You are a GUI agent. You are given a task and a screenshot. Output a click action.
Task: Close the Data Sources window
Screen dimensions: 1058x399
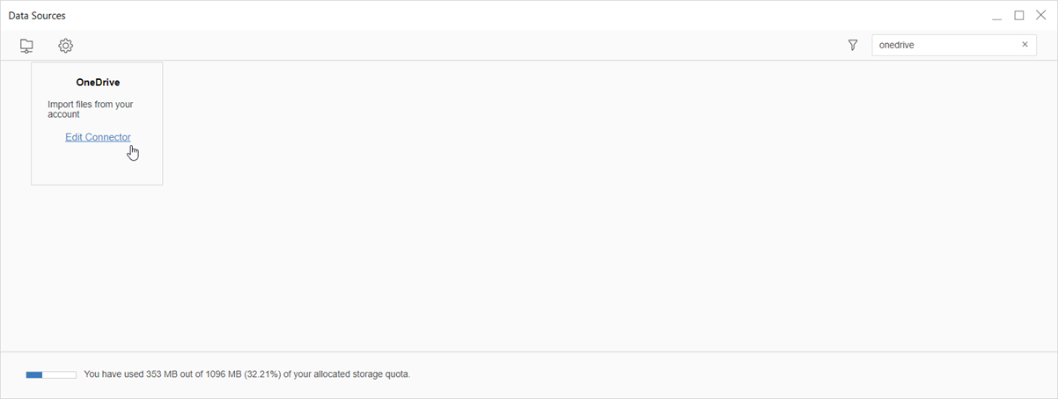[1040, 15]
